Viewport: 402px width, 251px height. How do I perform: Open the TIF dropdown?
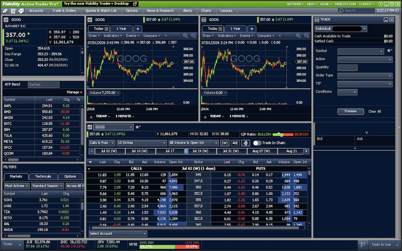(365, 84)
